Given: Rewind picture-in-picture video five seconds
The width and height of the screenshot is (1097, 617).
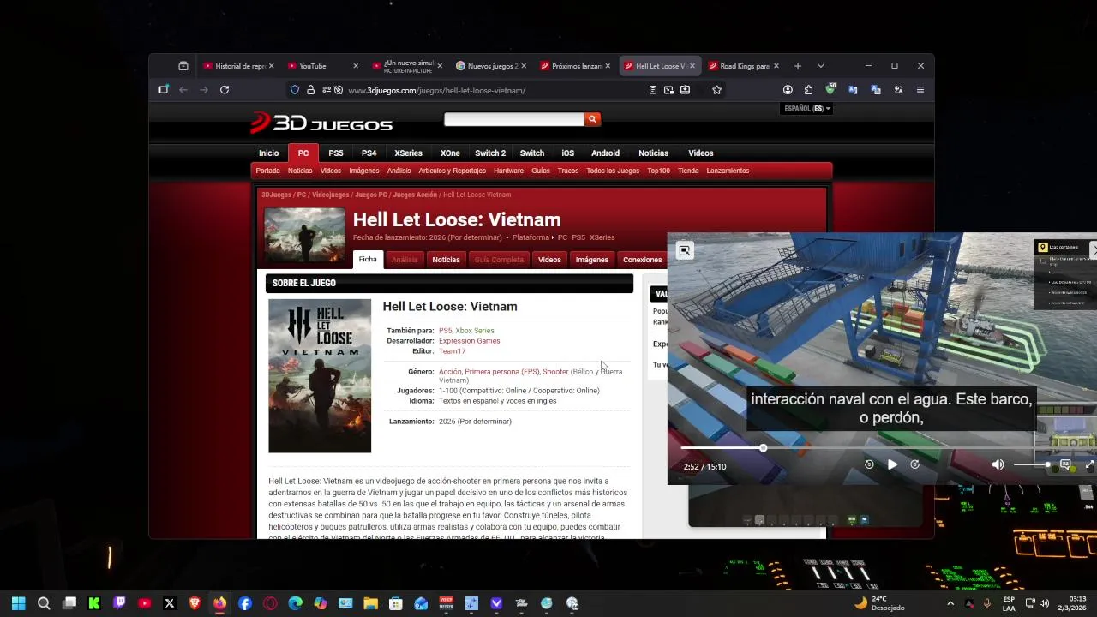Looking at the screenshot, I should click(x=869, y=464).
